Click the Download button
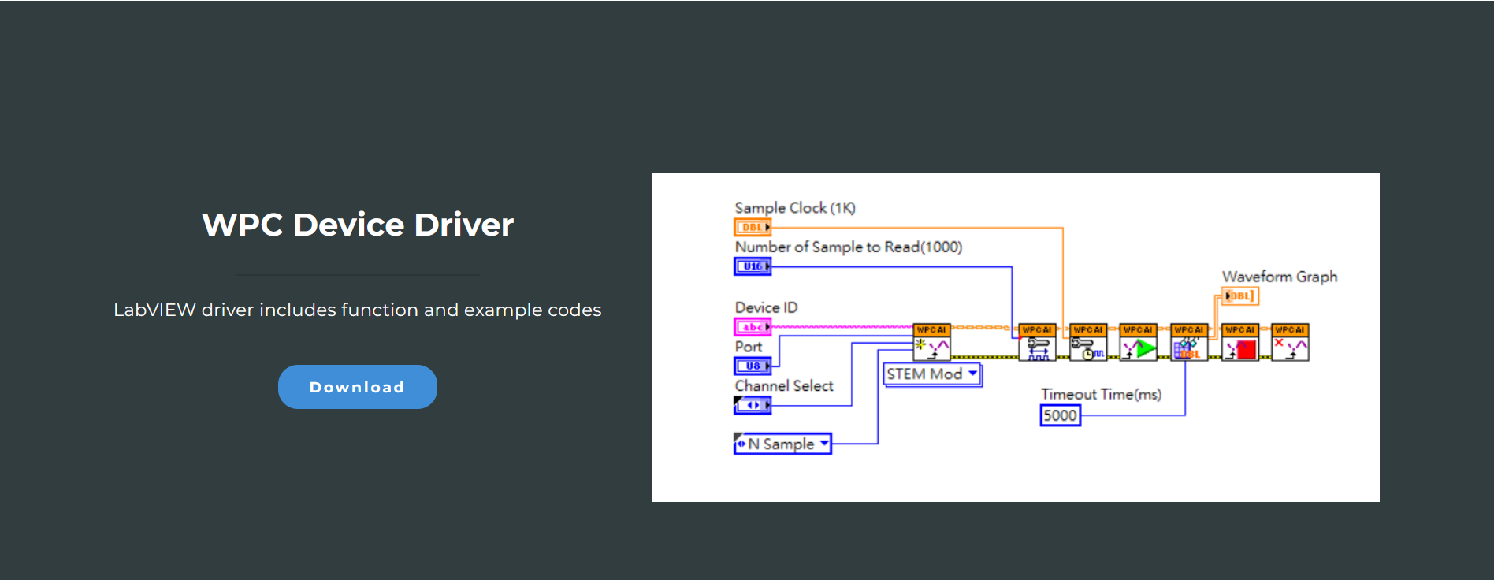The width and height of the screenshot is (1494, 580). coord(357,387)
